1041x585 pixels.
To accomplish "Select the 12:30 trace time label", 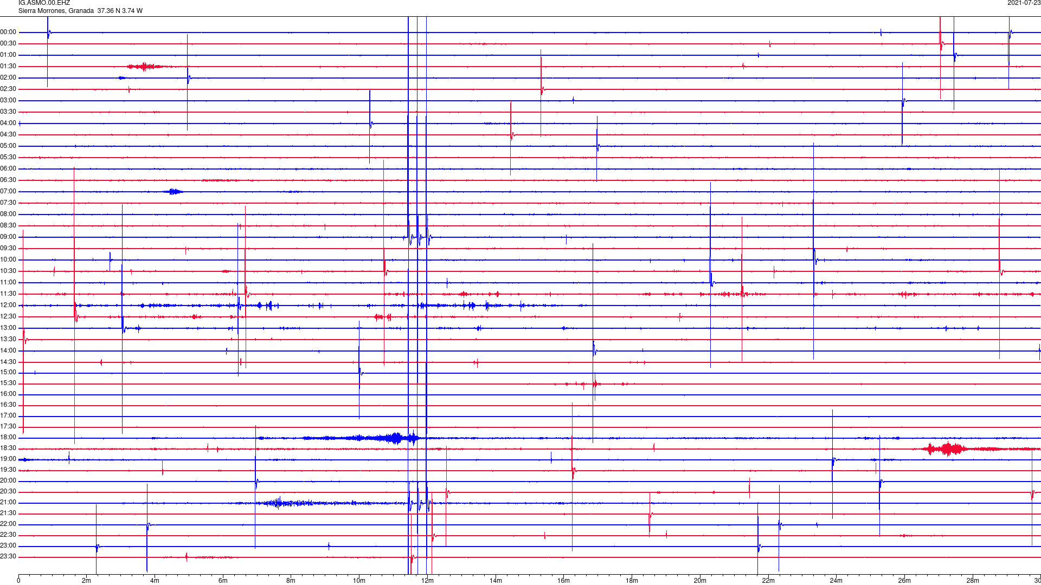I will click(x=8, y=317).
